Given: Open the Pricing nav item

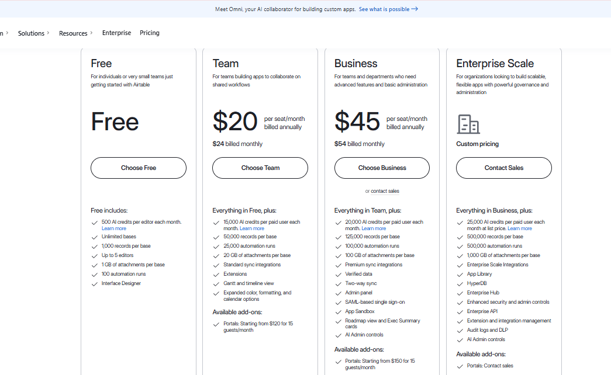Looking at the screenshot, I should coord(150,33).
